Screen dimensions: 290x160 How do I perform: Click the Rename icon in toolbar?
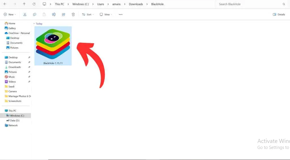coord(54,15)
